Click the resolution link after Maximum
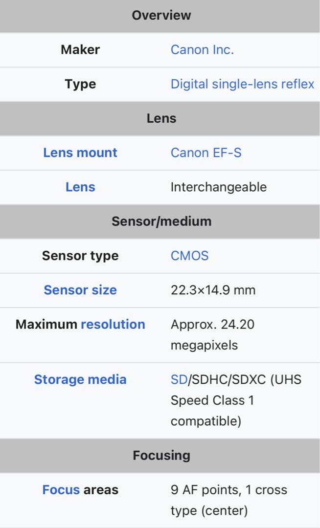320x528 pixels. pyautogui.click(x=113, y=324)
